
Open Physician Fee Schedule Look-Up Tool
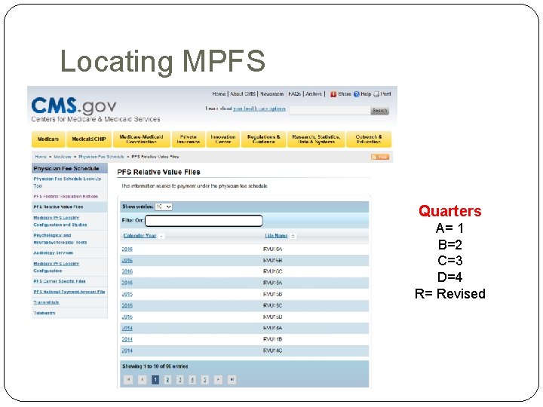[x=67, y=182]
